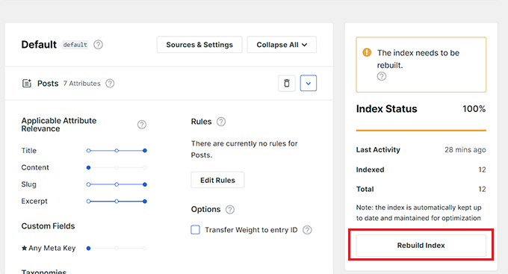Click the 'Total' row label
The height and width of the screenshot is (274, 508).
tap(365, 189)
